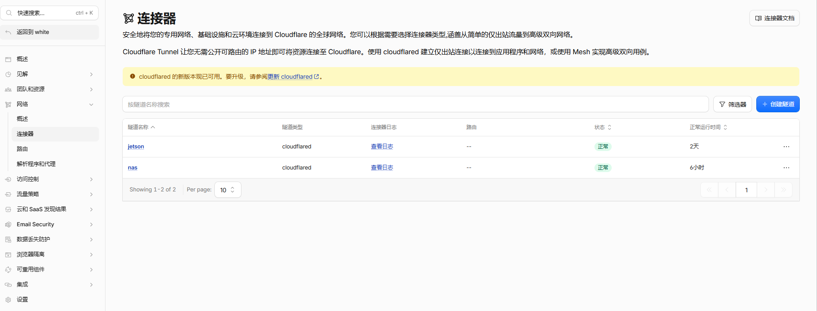Expand the 访问控制 sidebar section

91,179
